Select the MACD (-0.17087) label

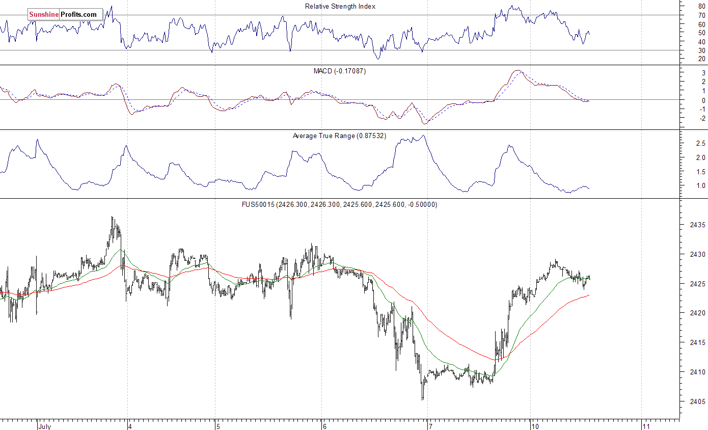point(339,71)
